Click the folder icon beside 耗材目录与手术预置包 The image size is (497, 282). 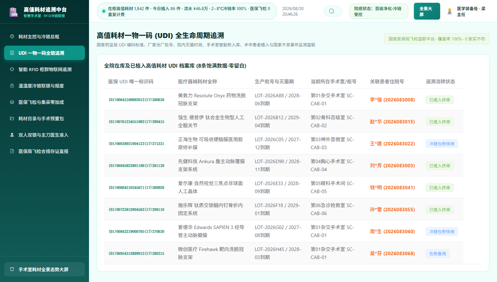[12, 119]
